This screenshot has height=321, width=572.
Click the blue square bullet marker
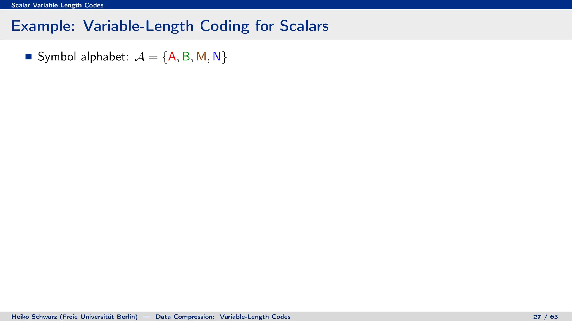tap(28, 57)
